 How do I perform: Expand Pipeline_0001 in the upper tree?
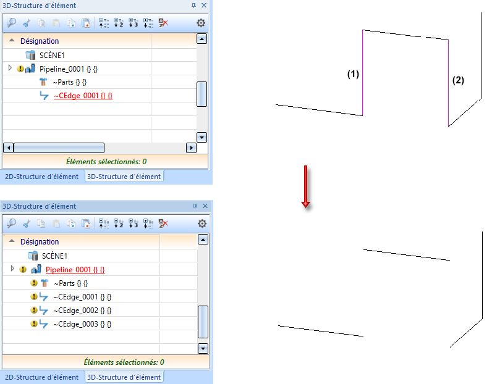[x=10, y=68]
